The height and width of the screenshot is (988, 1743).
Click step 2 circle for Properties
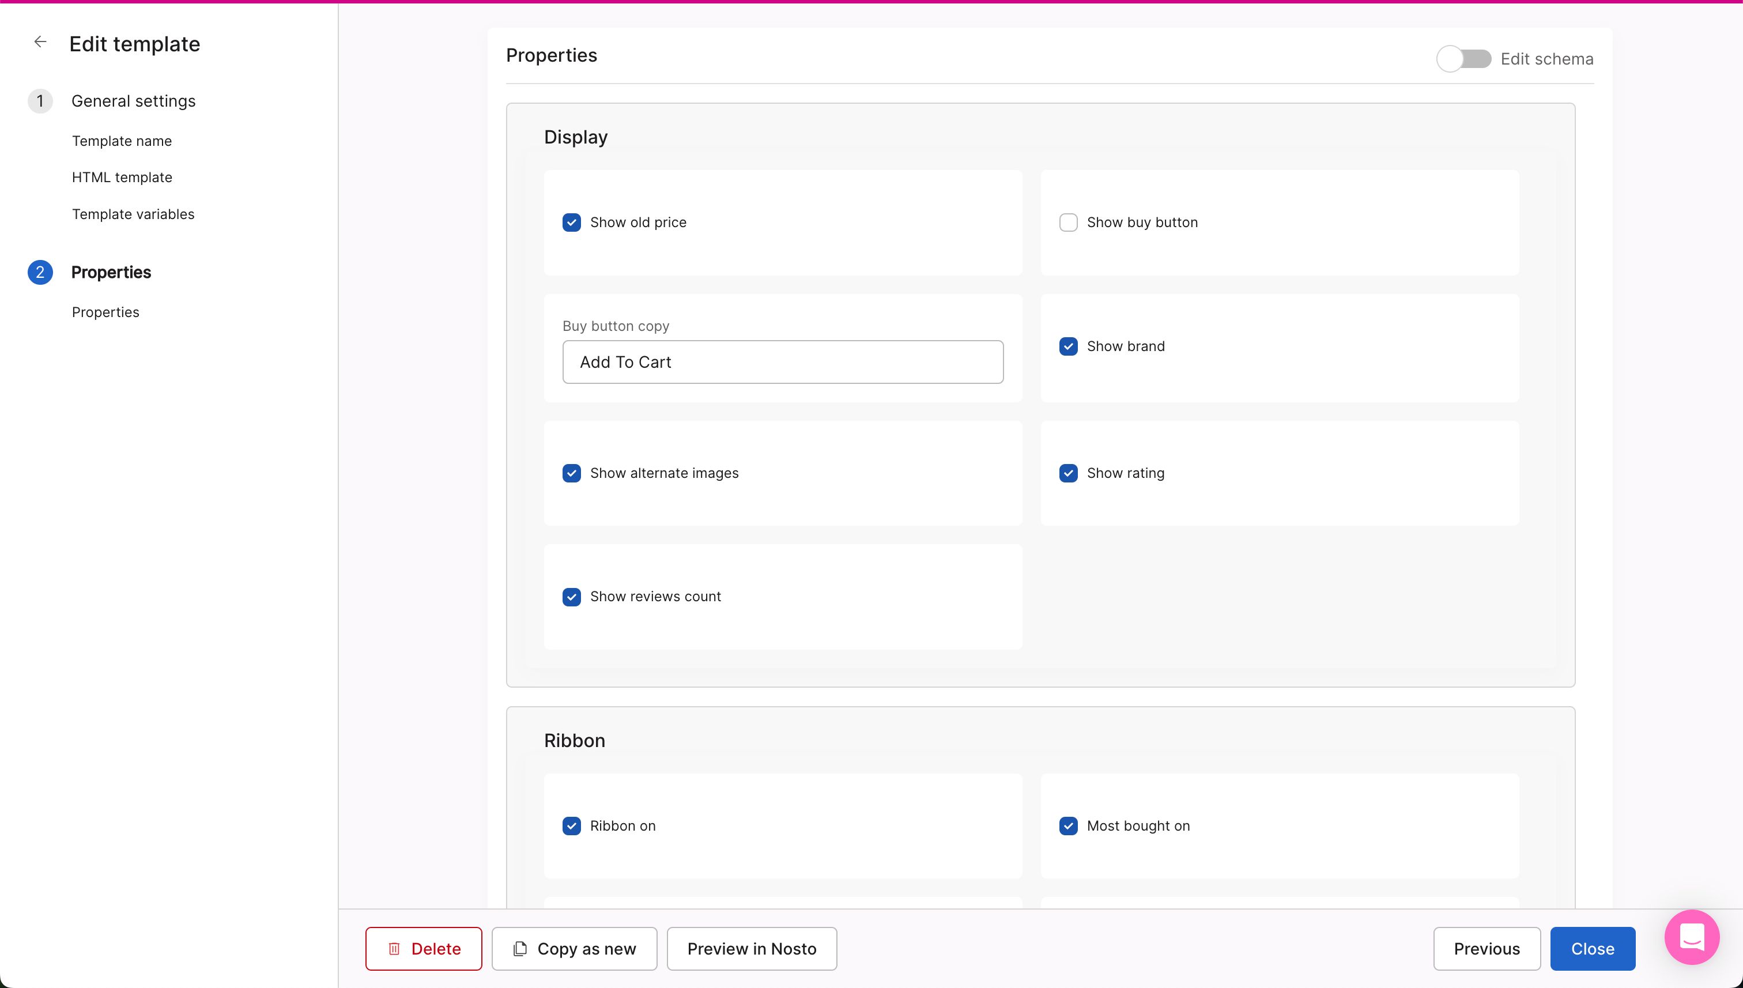tap(40, 272)
